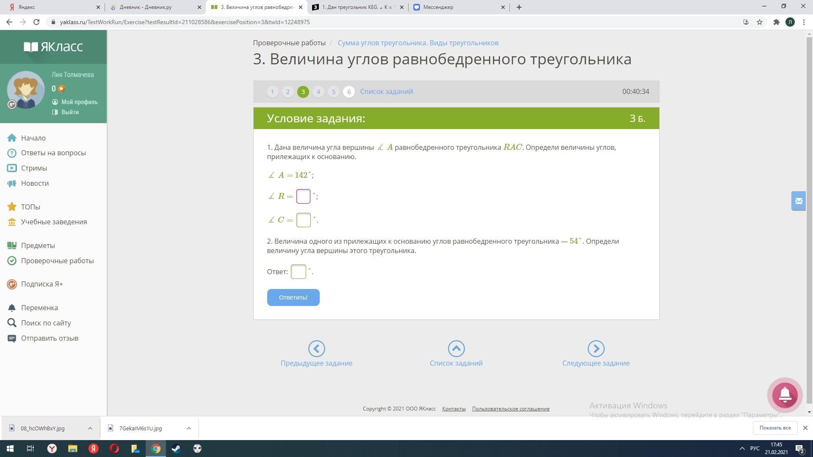Open the envelope message side tab

click(x=798, y=201)
